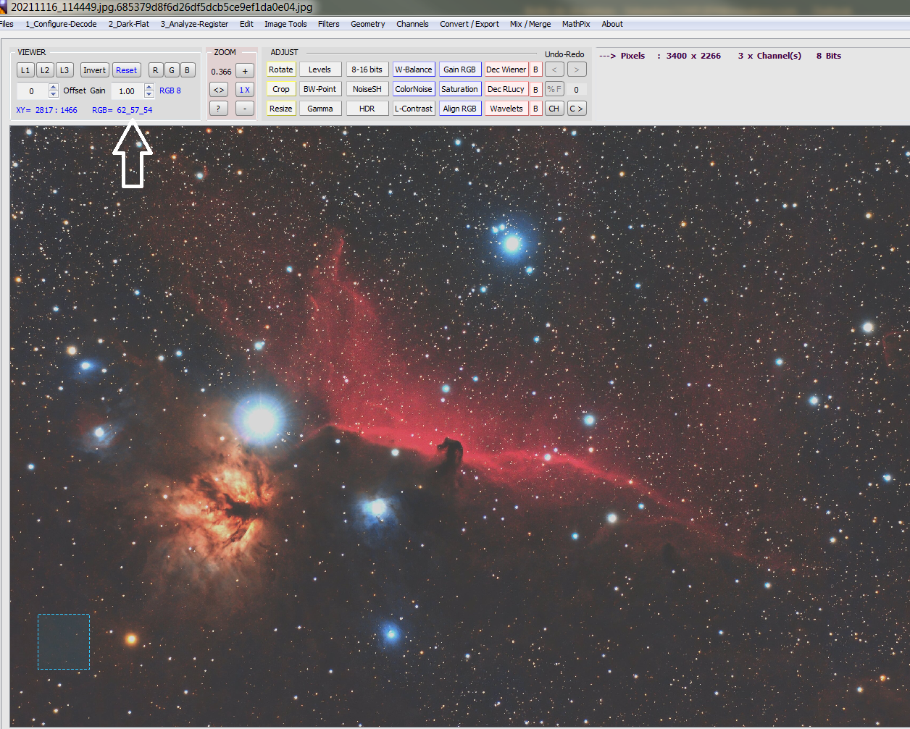Open the MathPix menu

577,24
